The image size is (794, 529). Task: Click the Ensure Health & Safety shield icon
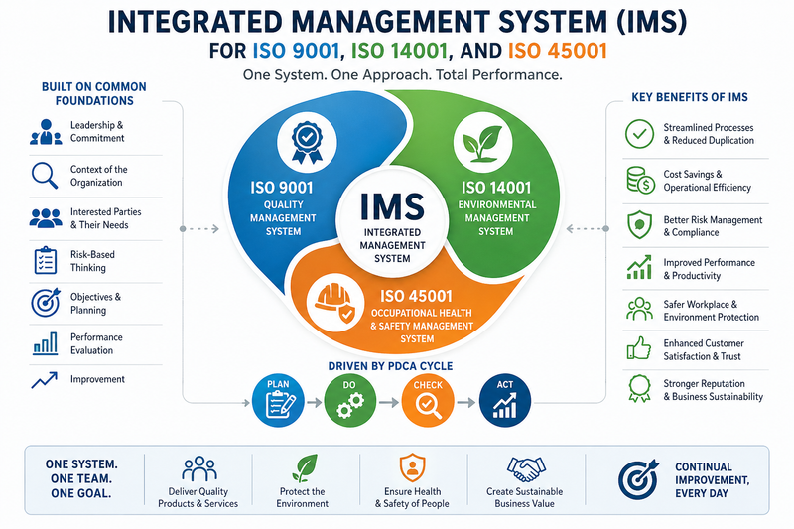coord(413,467)
